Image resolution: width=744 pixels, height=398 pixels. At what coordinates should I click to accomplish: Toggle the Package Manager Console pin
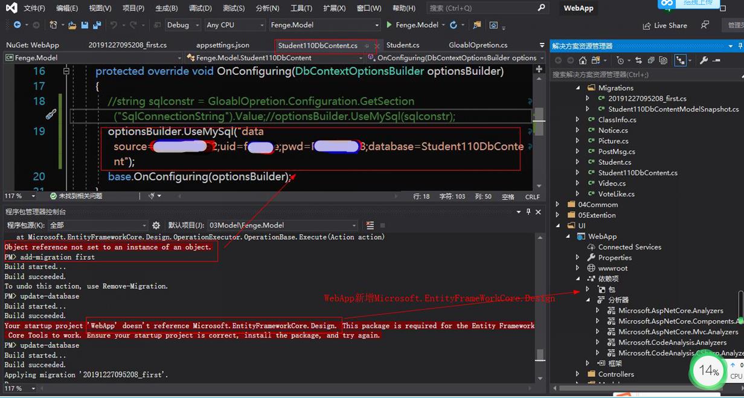click(x=528, y=211)
